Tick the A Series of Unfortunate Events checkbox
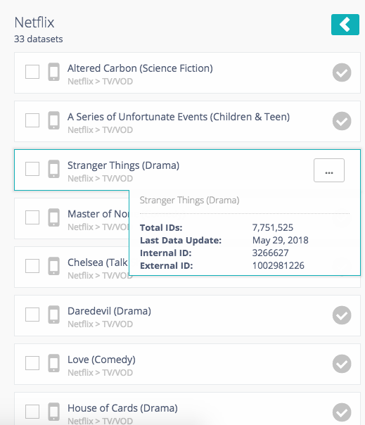This screenshot has width=365, height=425. click(x=32, y=120)
